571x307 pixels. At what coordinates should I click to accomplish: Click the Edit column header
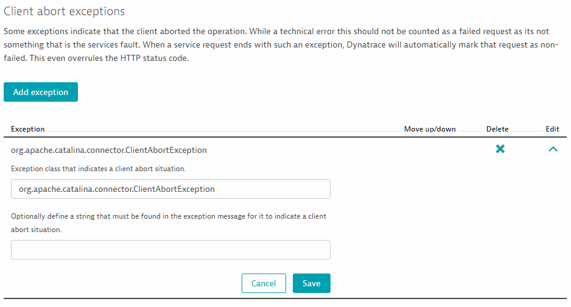coord(552,129)
